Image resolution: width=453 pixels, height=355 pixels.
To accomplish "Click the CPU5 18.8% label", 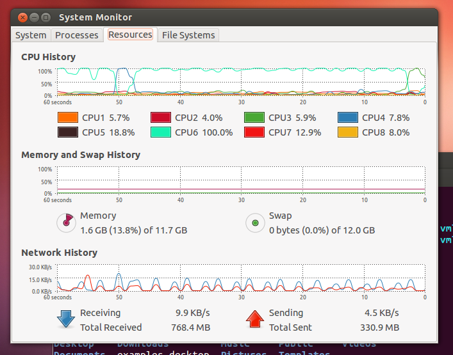I will [x=108, y=132].
